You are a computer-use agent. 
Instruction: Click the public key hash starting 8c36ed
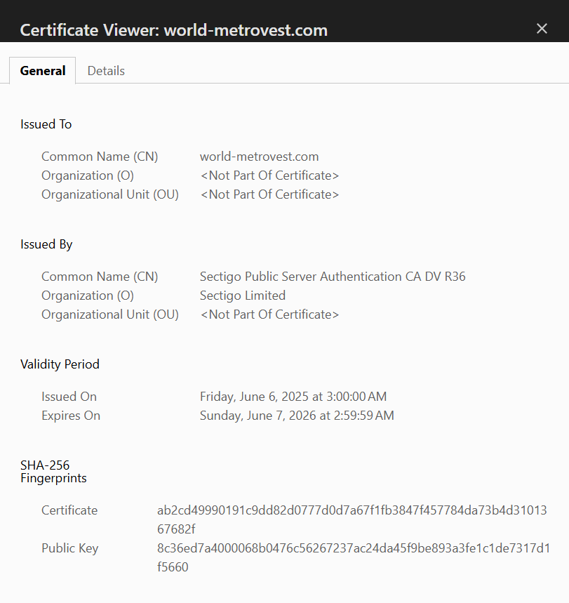coord(354,557)
